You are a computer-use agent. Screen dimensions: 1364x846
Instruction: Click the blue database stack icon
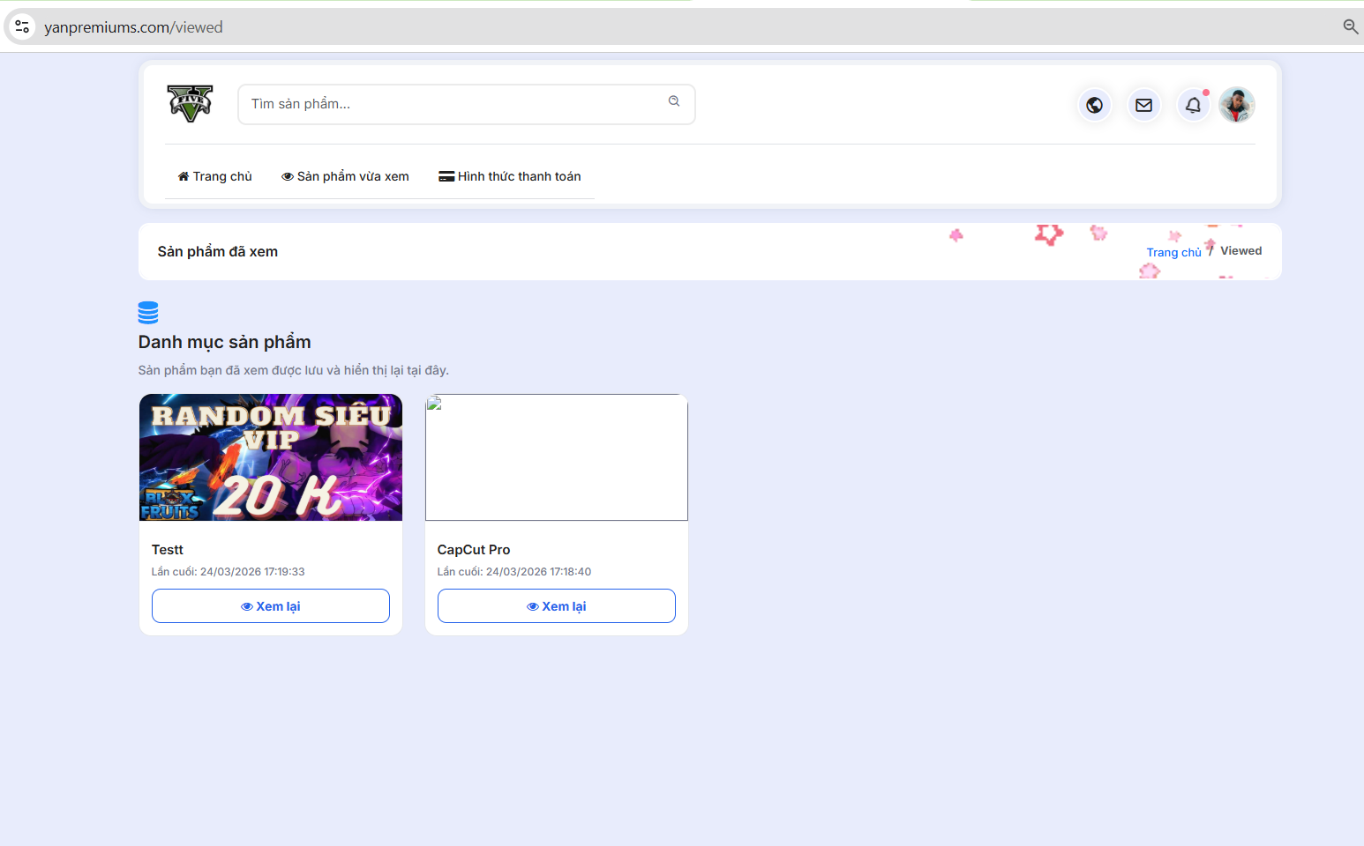[x=148, y=313]
